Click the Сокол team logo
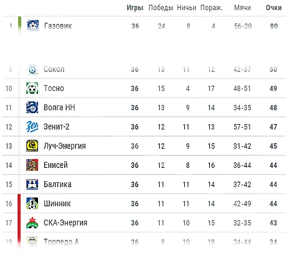Viewport: 286px width, 256px height. click(32, 70)
